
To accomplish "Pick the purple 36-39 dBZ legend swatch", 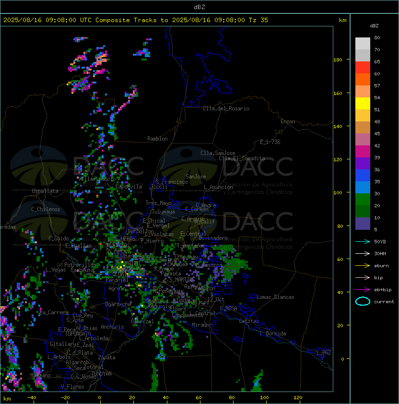I will tap(363, 163).
